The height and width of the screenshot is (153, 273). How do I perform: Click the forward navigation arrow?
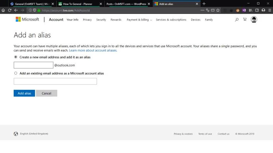coord(23,11)
